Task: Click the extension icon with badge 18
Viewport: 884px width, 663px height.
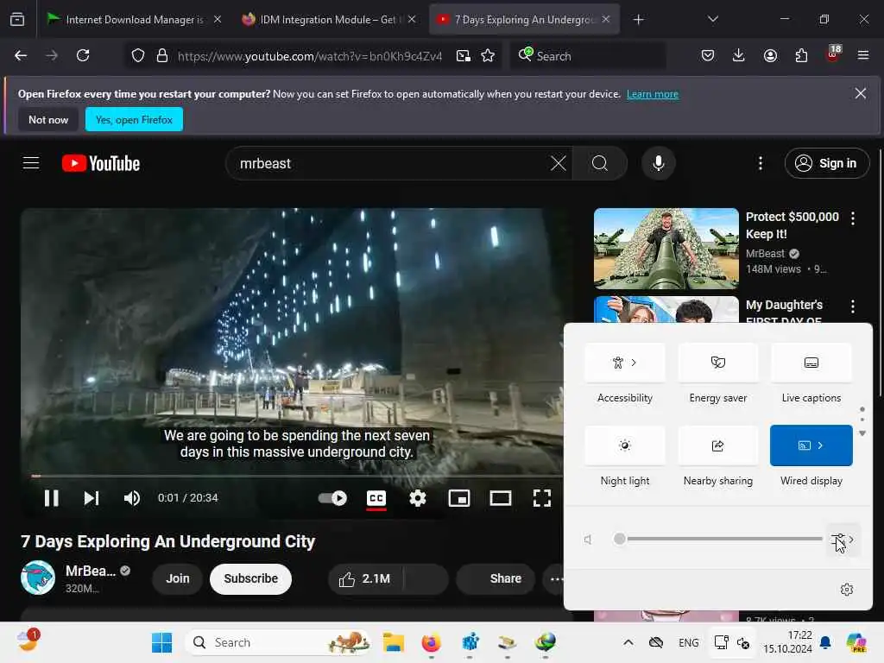Action: [x=833, y=54]
